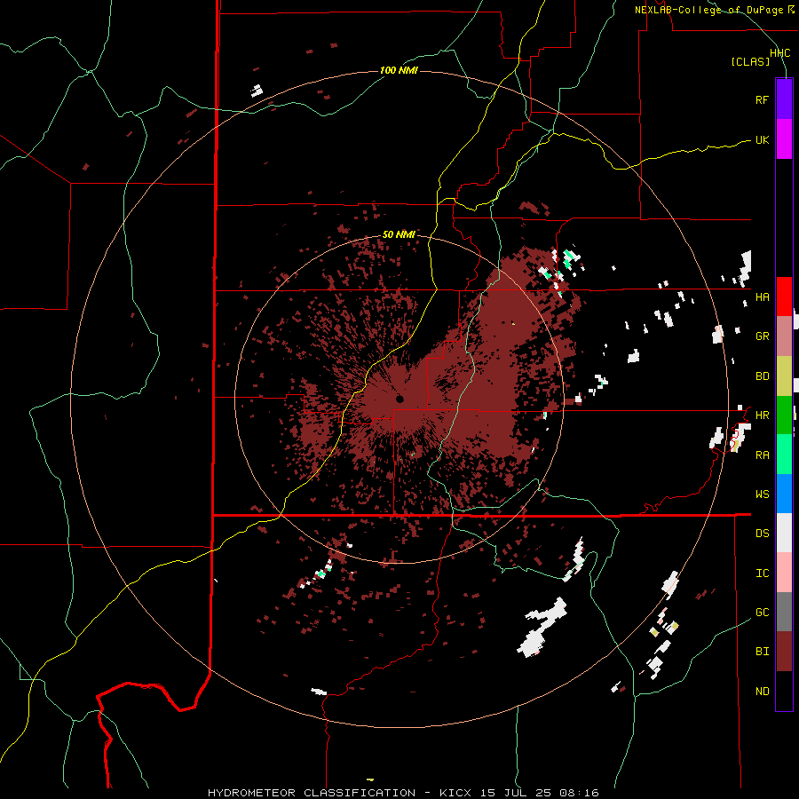Click the [CLAS] legend header
799x799 pixels.
(x=750, y=62)
